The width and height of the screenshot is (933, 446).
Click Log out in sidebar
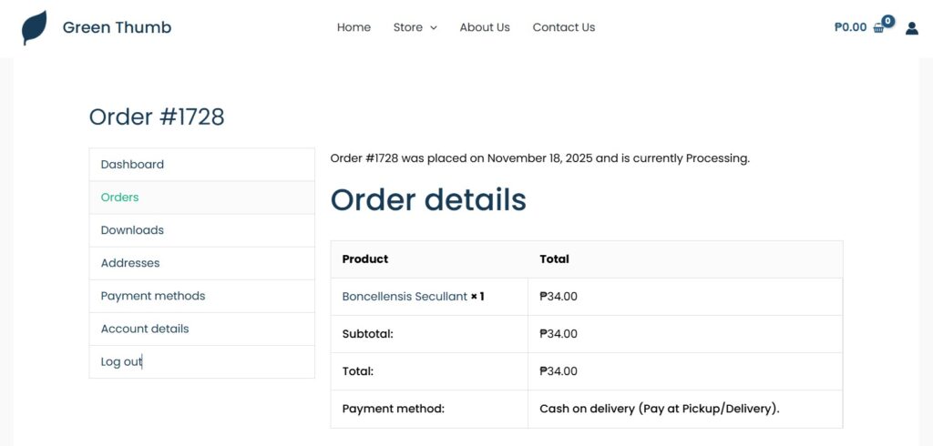121,361
